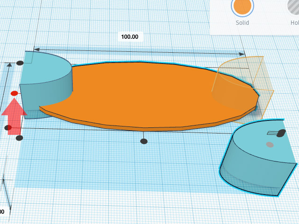The width and height of the screenshot is (299, 224).
Task: Click small white rectangle on right cylinder top
Action: (x=271, y=133)
